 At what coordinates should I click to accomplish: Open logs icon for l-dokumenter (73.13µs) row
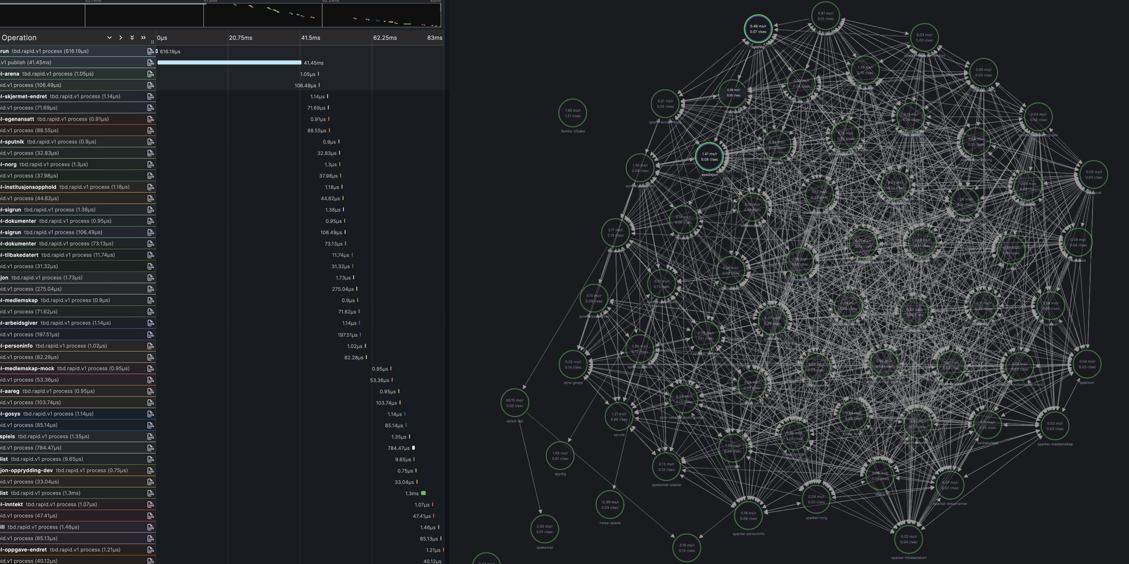[x=151, y=244]
